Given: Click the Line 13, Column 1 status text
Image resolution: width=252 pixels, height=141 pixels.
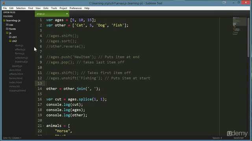Looking at the screenshot, I should [x=12, y=138].
